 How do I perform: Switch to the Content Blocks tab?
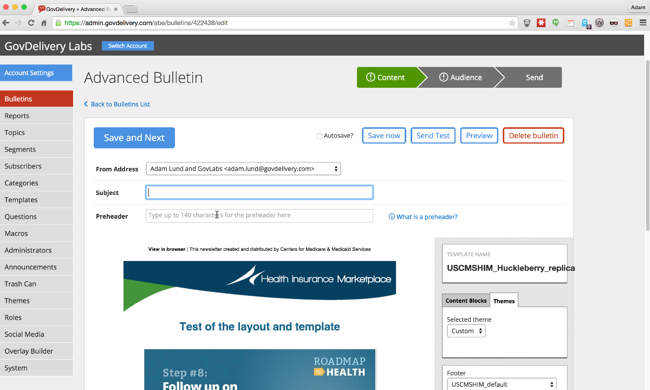[x=466, y=301]
